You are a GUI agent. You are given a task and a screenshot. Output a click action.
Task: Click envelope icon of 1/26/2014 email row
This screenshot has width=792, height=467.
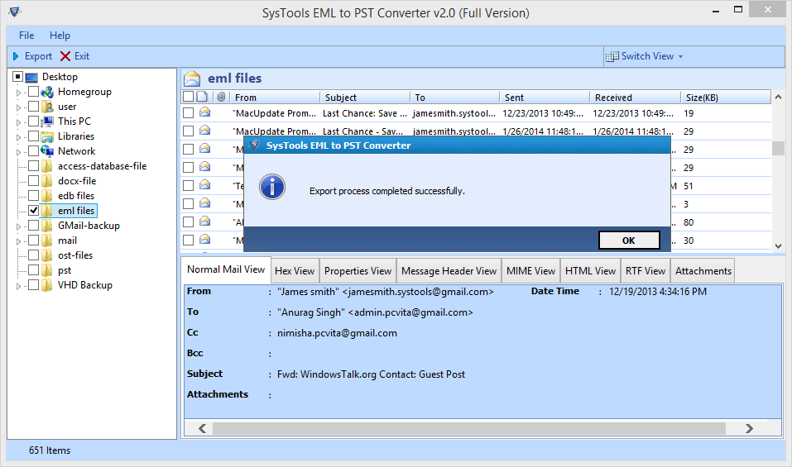(x=204, y=131)
